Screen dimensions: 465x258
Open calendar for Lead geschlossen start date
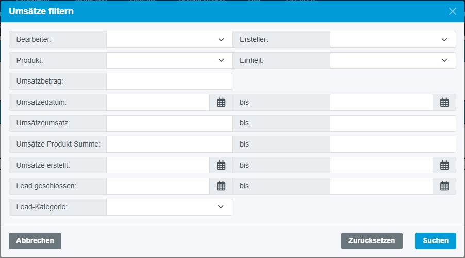221,186
